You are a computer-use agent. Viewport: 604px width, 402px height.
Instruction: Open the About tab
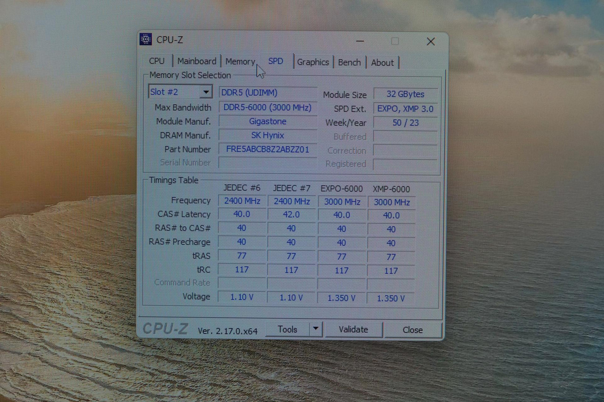pyautogui.click(x=382, y=63)
